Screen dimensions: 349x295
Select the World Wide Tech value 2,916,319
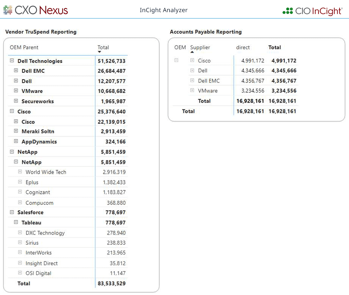[114, 172]
